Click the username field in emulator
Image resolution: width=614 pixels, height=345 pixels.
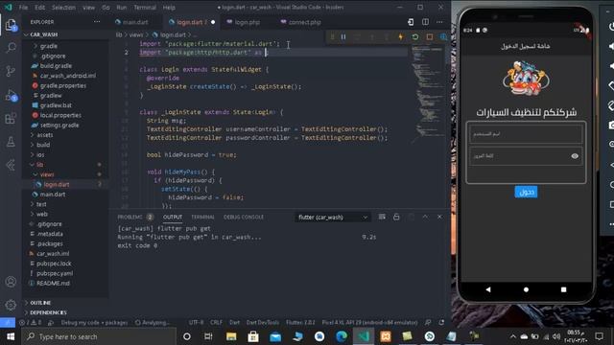[526, 134]
